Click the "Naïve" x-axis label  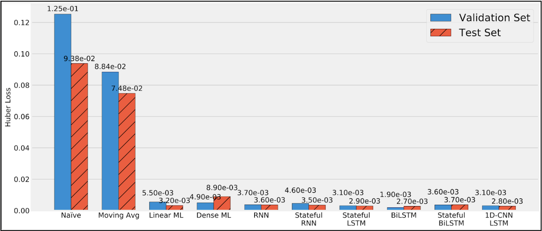[71, 215]
